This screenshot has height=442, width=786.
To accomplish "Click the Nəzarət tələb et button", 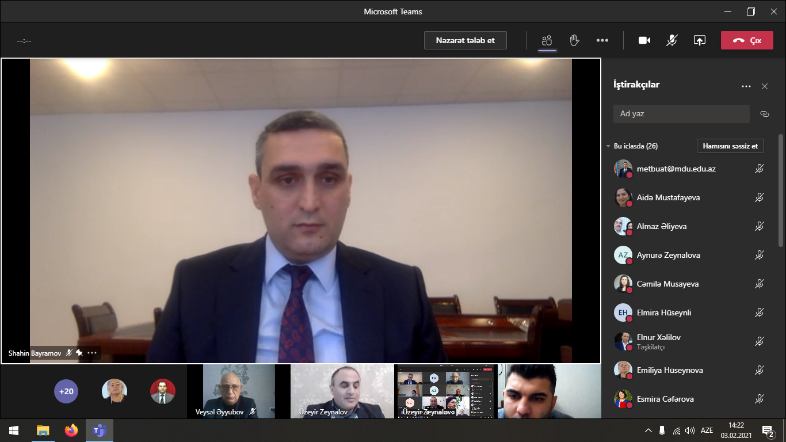I will 465,40.
